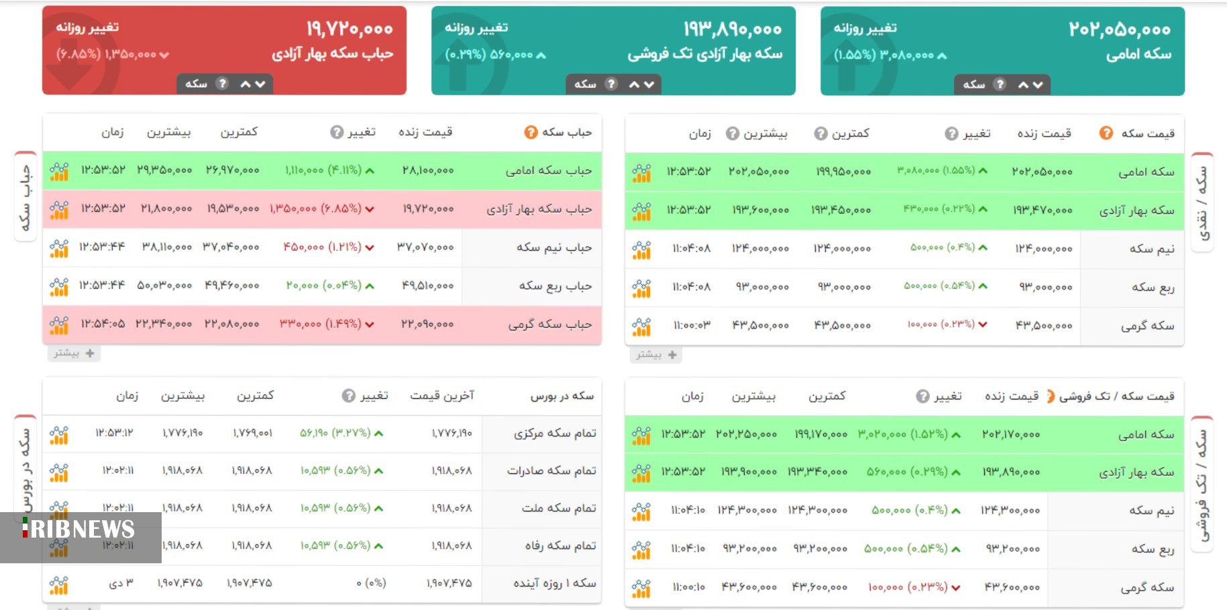Open chart icon for سکه گرمی cash row
This screenshot has height=610, width=1227.
[x=641, y=326]
